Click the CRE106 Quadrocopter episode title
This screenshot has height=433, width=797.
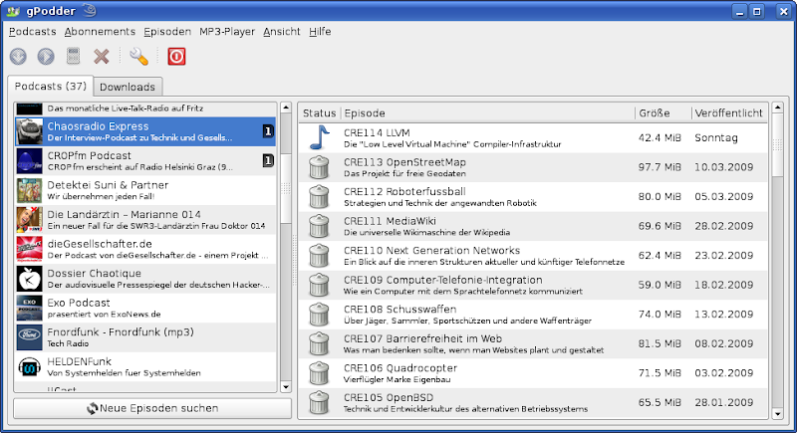(400, 368)
